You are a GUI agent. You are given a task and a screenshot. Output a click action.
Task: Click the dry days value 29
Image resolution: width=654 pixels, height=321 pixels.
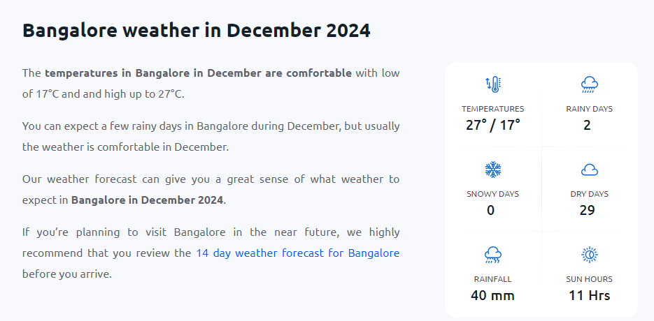pyautogui.click(x=588, y=211)
